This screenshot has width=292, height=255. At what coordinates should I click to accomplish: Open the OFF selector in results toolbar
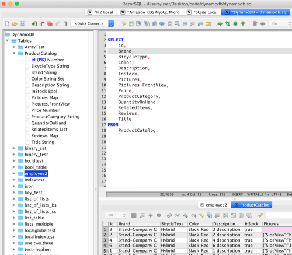116,215
